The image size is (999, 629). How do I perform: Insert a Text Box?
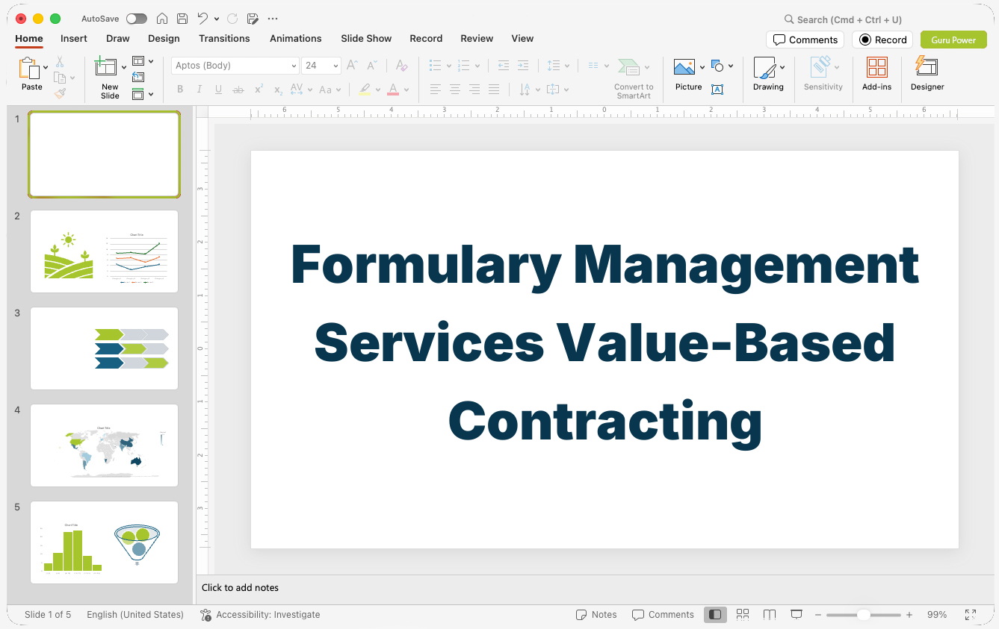[x=717, y=90]
